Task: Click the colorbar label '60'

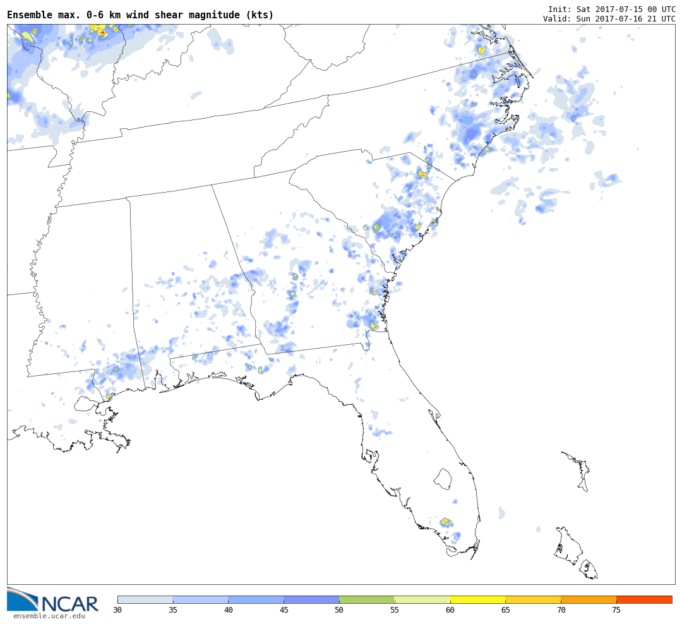Action: 450,610
